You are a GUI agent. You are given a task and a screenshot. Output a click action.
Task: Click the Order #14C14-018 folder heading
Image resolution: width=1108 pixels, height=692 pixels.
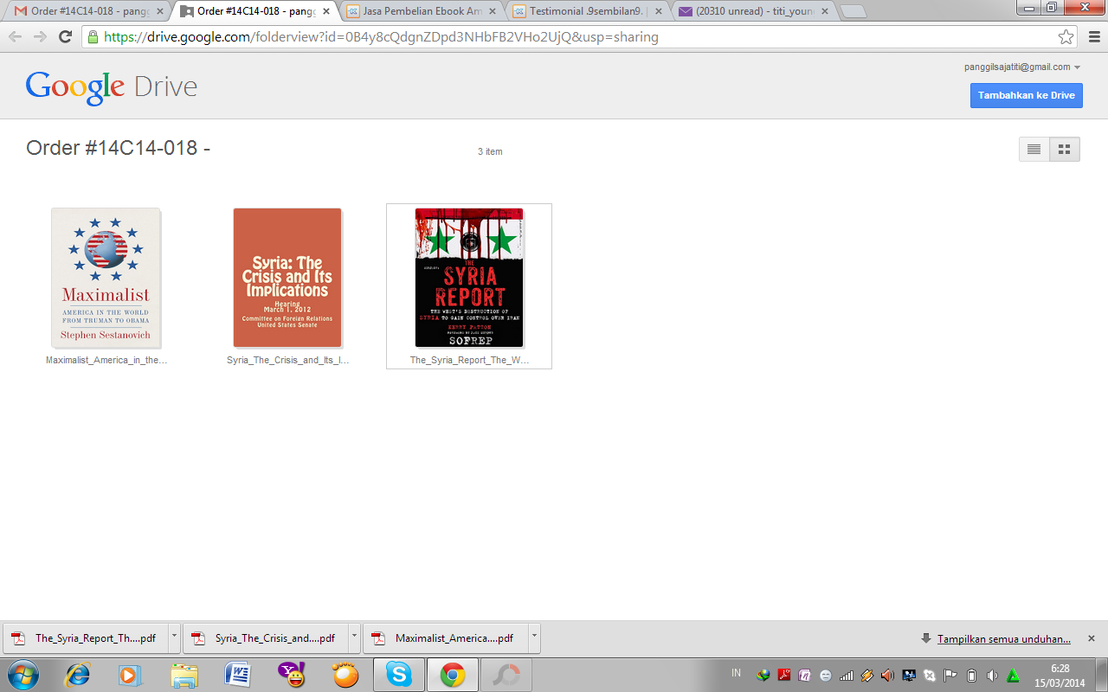pyautogui.click(x=119, y=148)
